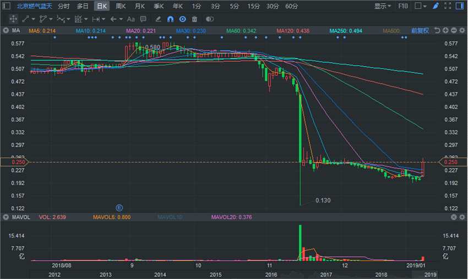
Task: Toggle MA120 line via its legend
Action: [293, 30]
